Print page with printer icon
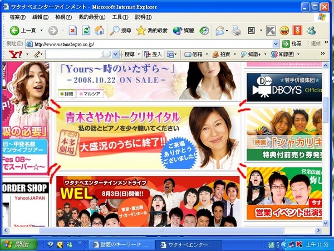 [x=236, y=31]
